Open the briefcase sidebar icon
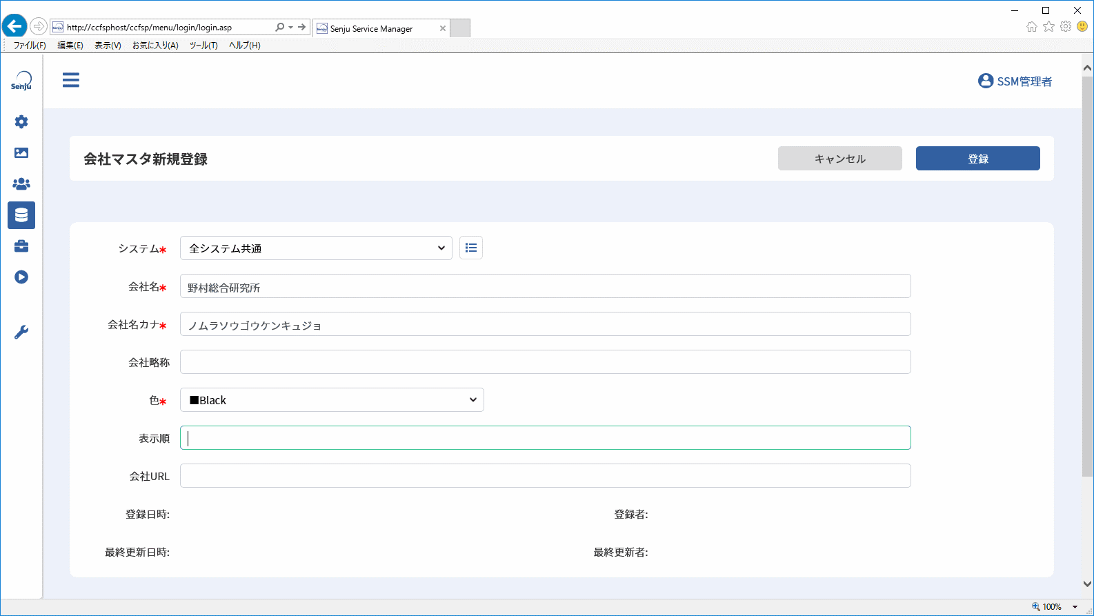The width and height of the screenshot is (1094, 616). 21,246
